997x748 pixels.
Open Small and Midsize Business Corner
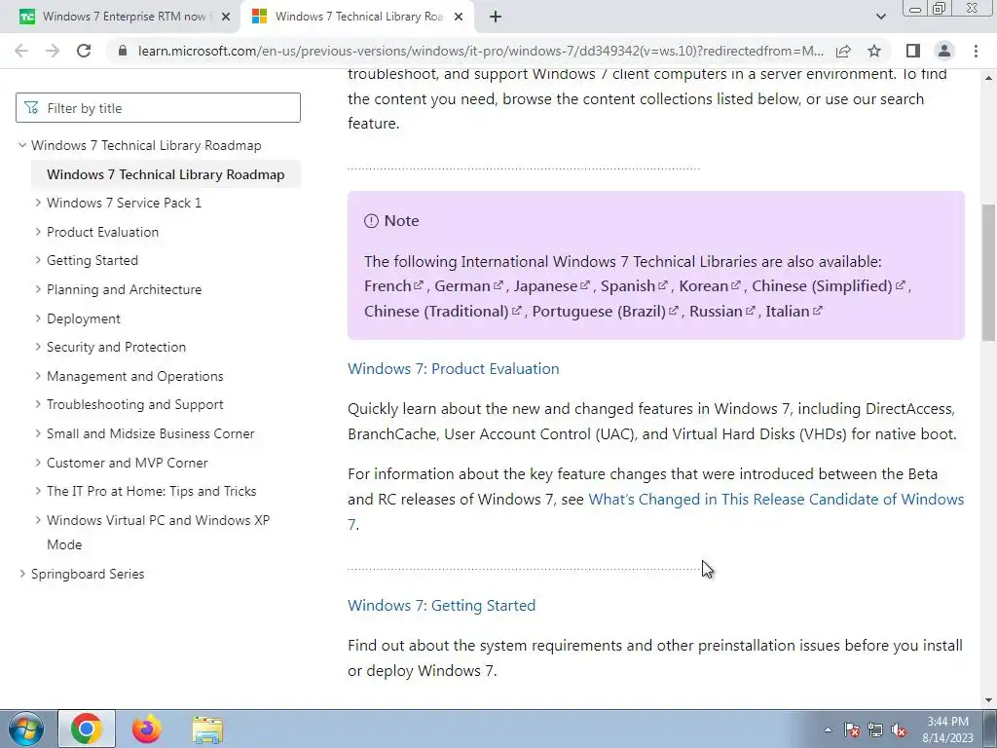pos(151,433)
